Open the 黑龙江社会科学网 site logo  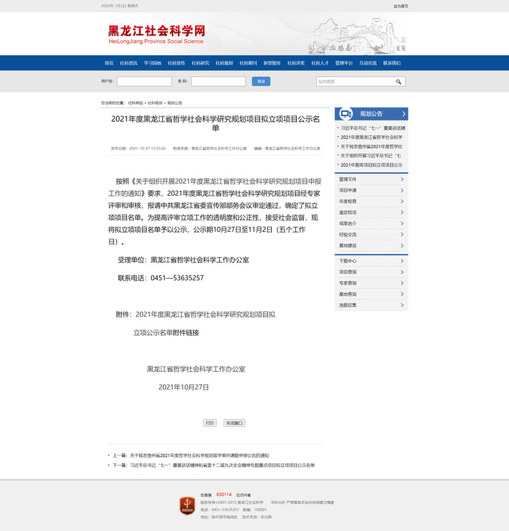156,34
